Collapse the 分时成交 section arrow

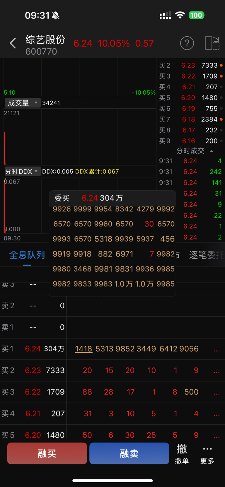[212, 151]
